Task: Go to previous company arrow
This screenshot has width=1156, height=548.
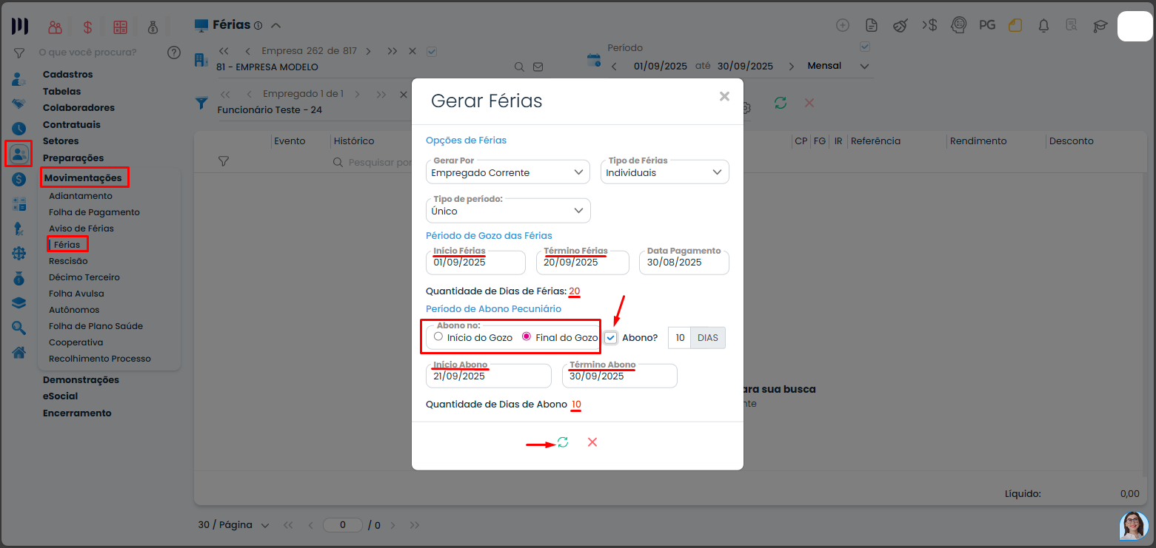Action: point(247,51)
